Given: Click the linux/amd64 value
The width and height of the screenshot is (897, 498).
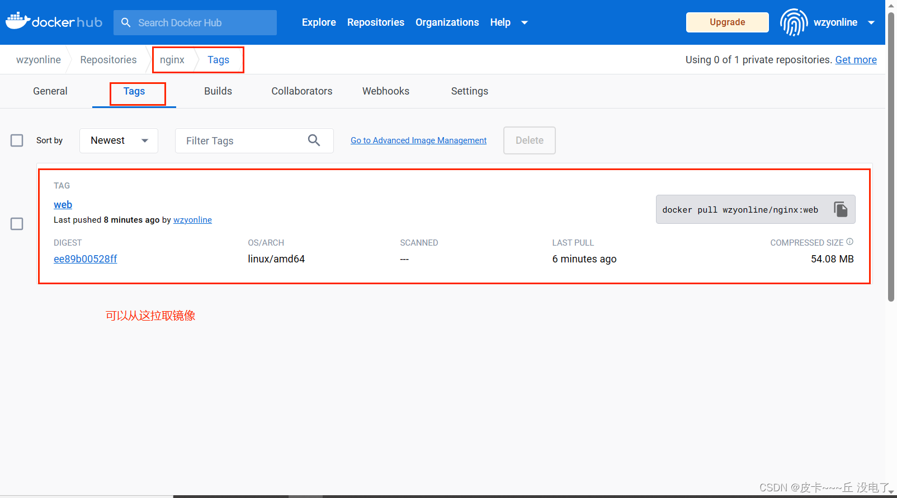Looking at the screenshot, I should [276, 259].
